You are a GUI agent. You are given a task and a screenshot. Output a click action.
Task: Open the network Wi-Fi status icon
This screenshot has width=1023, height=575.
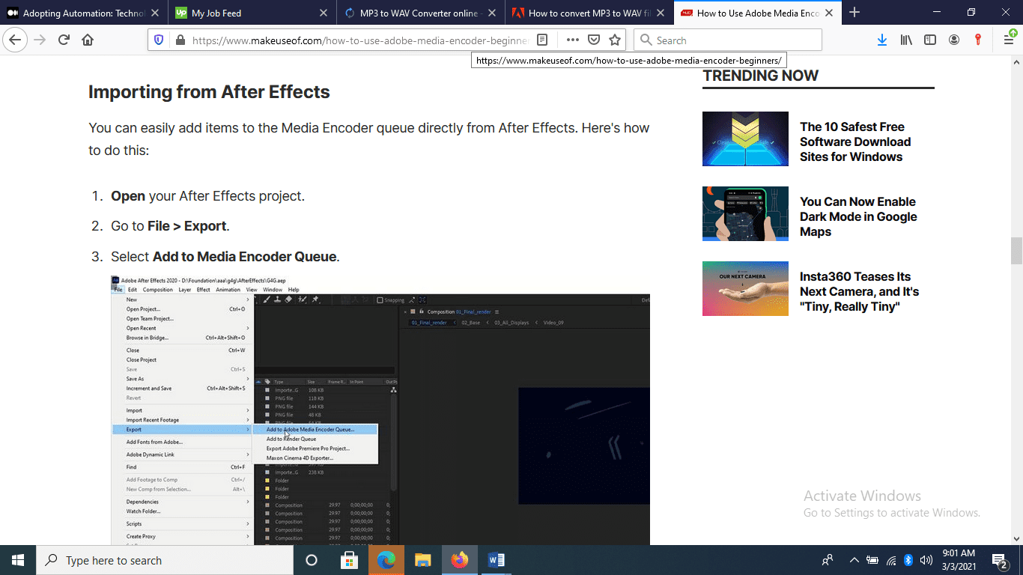(891, 560)
